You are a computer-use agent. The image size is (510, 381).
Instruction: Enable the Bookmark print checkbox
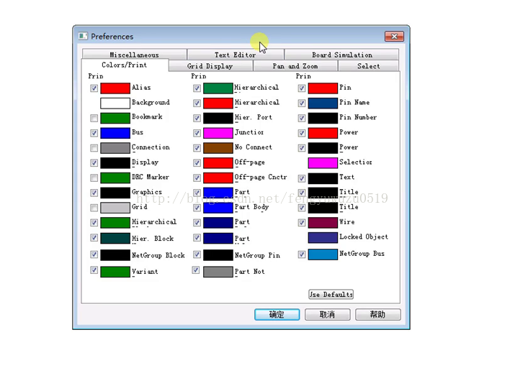(x=94, y=118)
